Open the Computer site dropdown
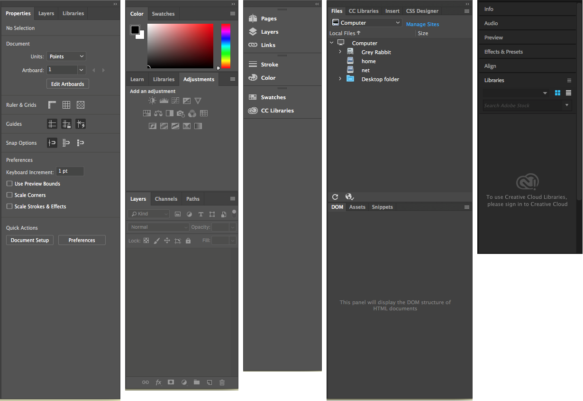583x401 pixels. coord(366,23)
